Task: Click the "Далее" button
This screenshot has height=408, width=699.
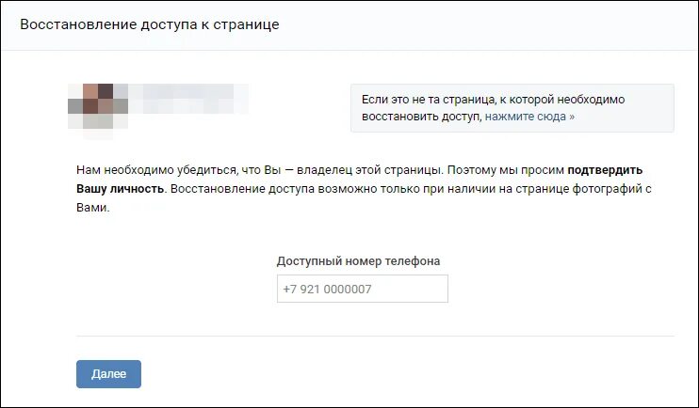Action: click(108, 374)
